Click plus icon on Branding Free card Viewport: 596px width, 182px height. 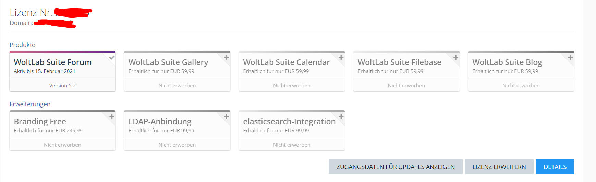tap(112, 117)
